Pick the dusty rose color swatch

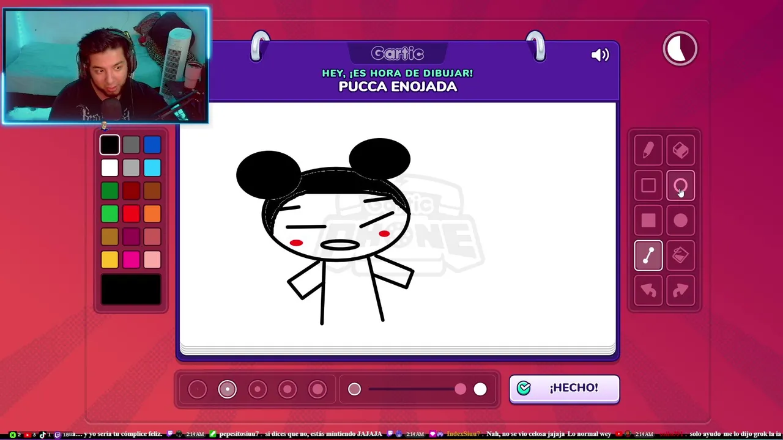pyautogui.click(x=152, y=237)
